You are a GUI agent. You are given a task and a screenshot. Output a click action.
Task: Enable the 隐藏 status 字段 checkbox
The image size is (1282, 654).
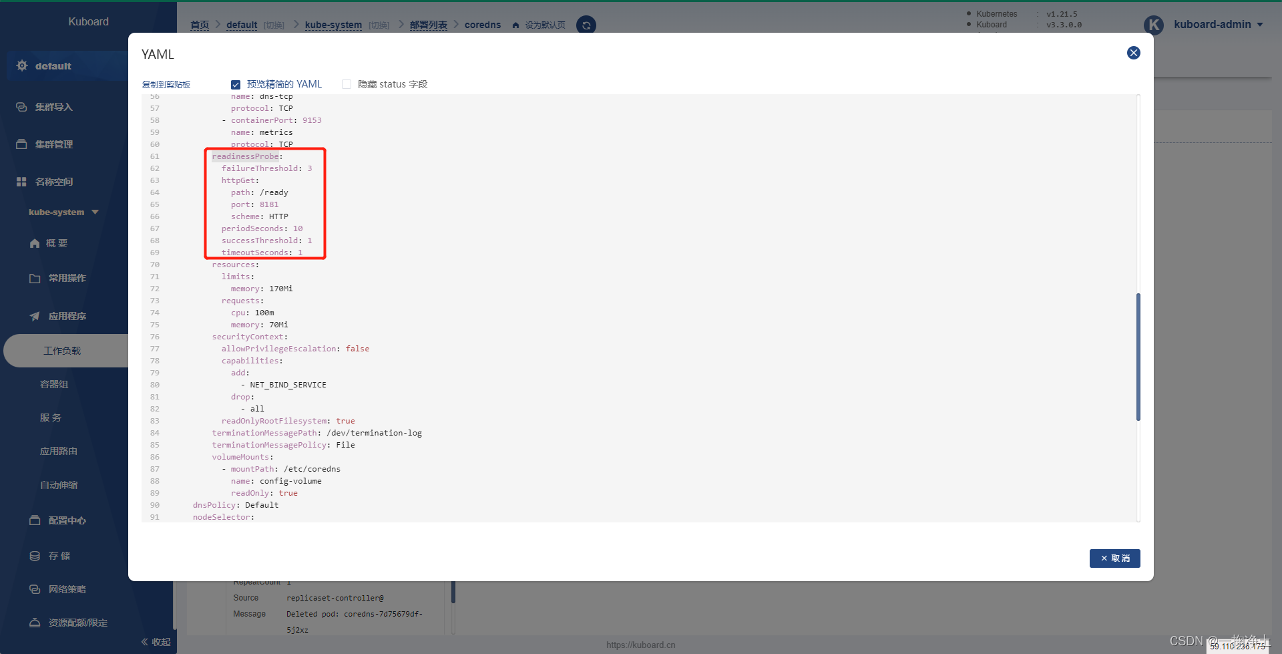coord(347,84)
